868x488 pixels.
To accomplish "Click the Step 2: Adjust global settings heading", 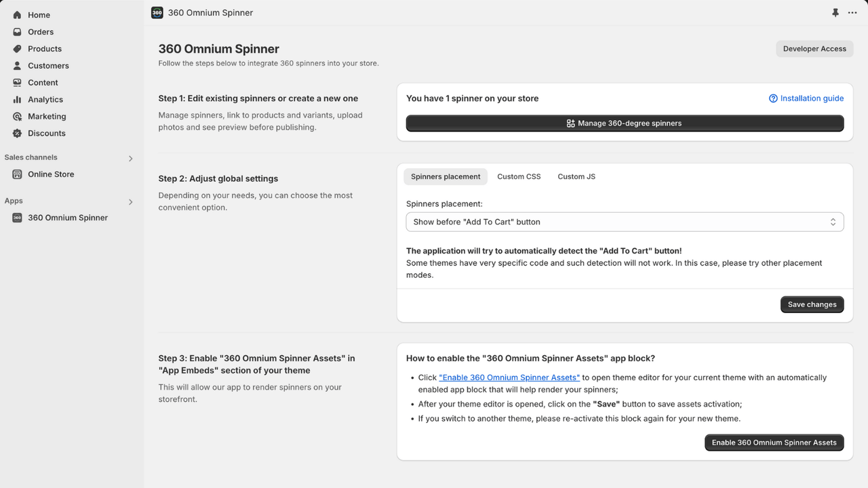I will tap(218, 179).
